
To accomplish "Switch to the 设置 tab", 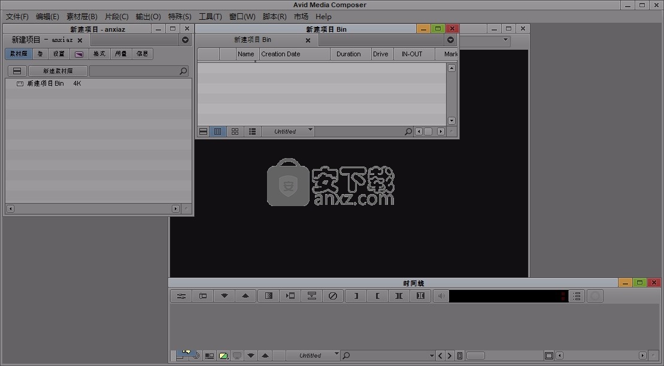I will pyautogui.click(x=59, y=55).
